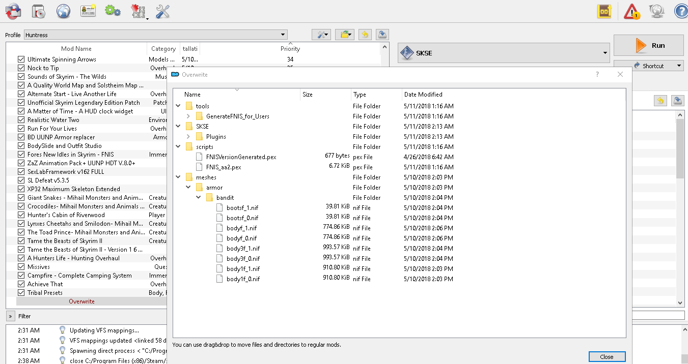Open the install mod from archive icon

[x=38, y=11]
